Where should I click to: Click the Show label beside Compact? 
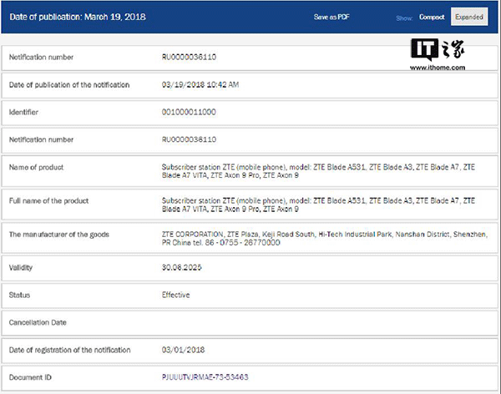click(404, 17)
